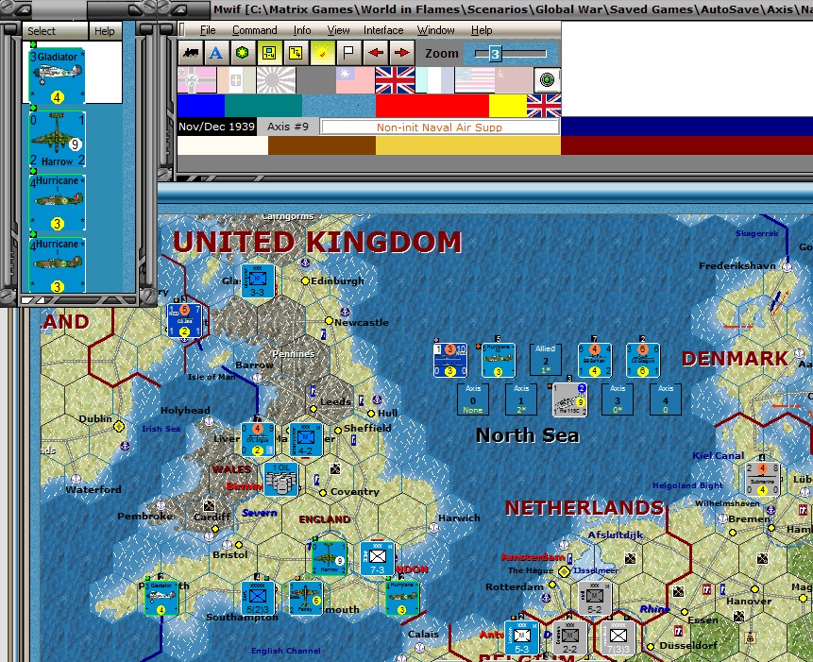Image resolution: width=813 pixels, height=662 pixels.
Task: Click the green hexagon toolbar icon
Action: [x=242, y=53]
